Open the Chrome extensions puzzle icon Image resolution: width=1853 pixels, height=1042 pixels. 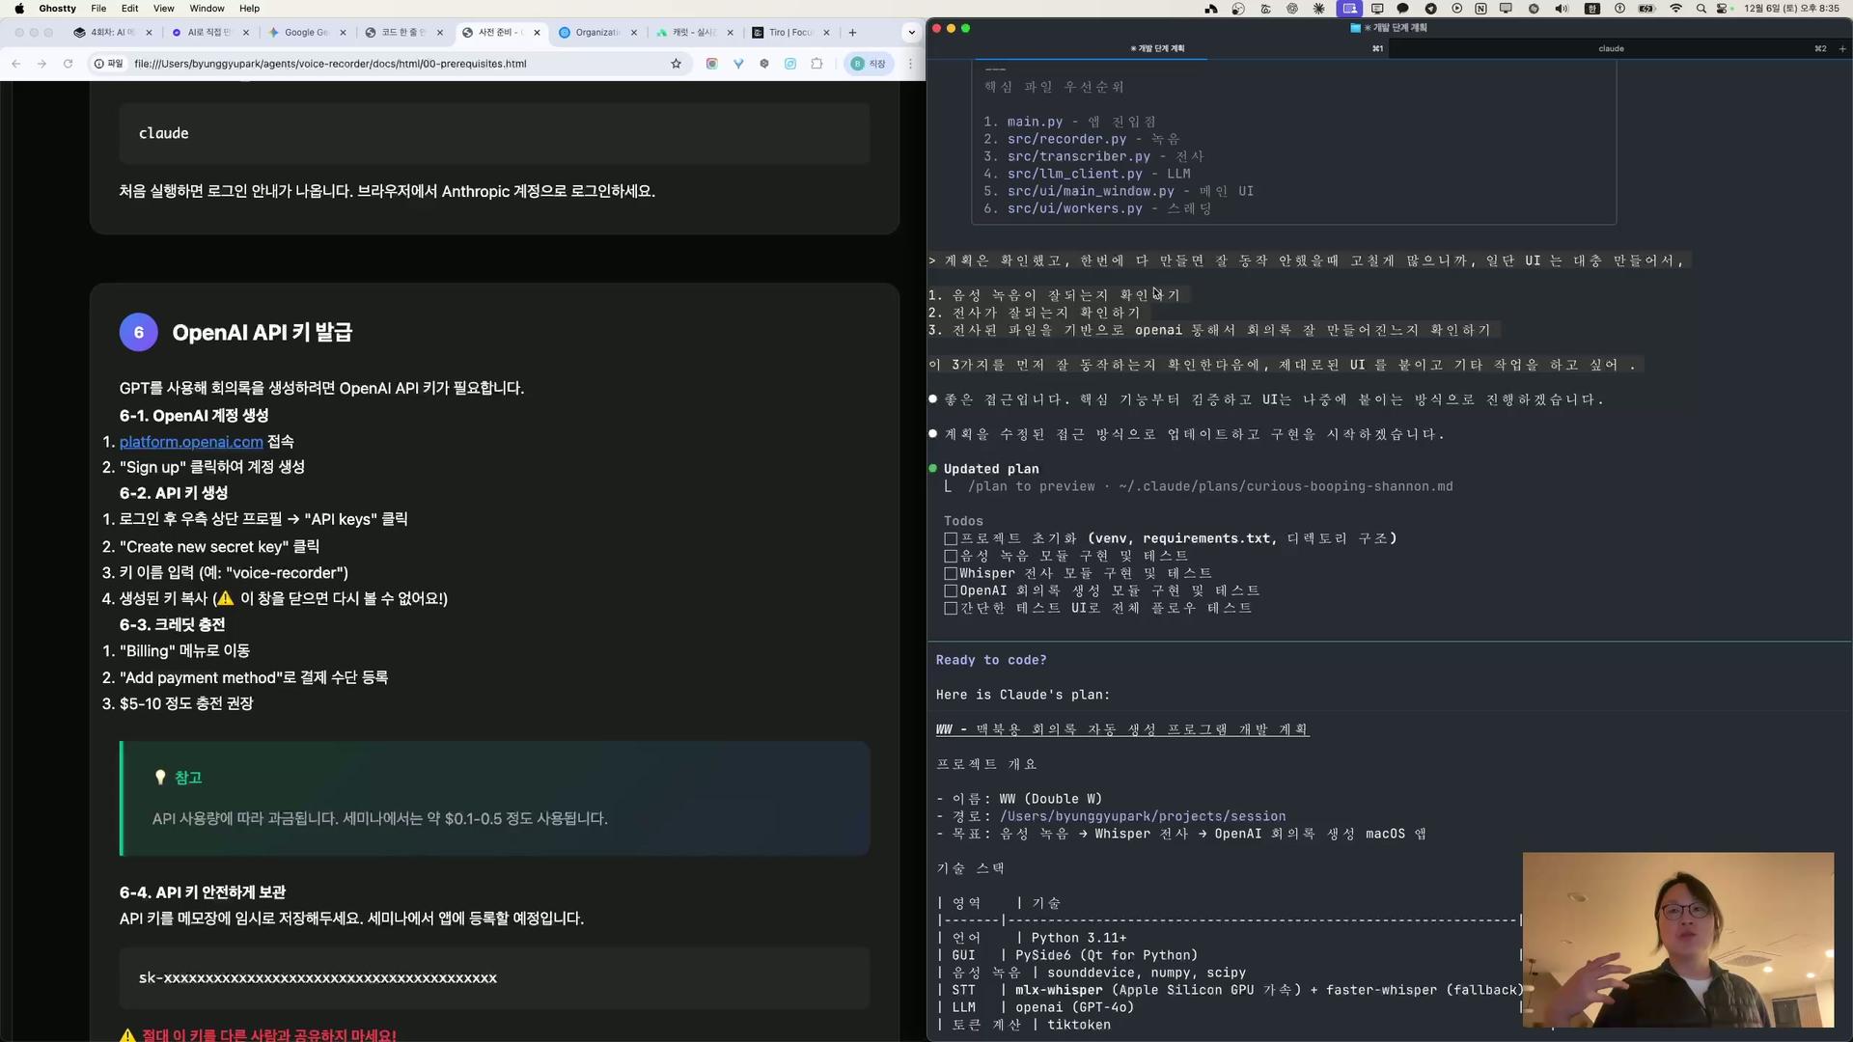point(816,64)
